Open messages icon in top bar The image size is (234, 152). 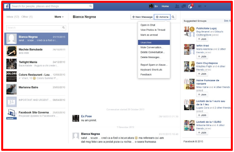point(184,6)
